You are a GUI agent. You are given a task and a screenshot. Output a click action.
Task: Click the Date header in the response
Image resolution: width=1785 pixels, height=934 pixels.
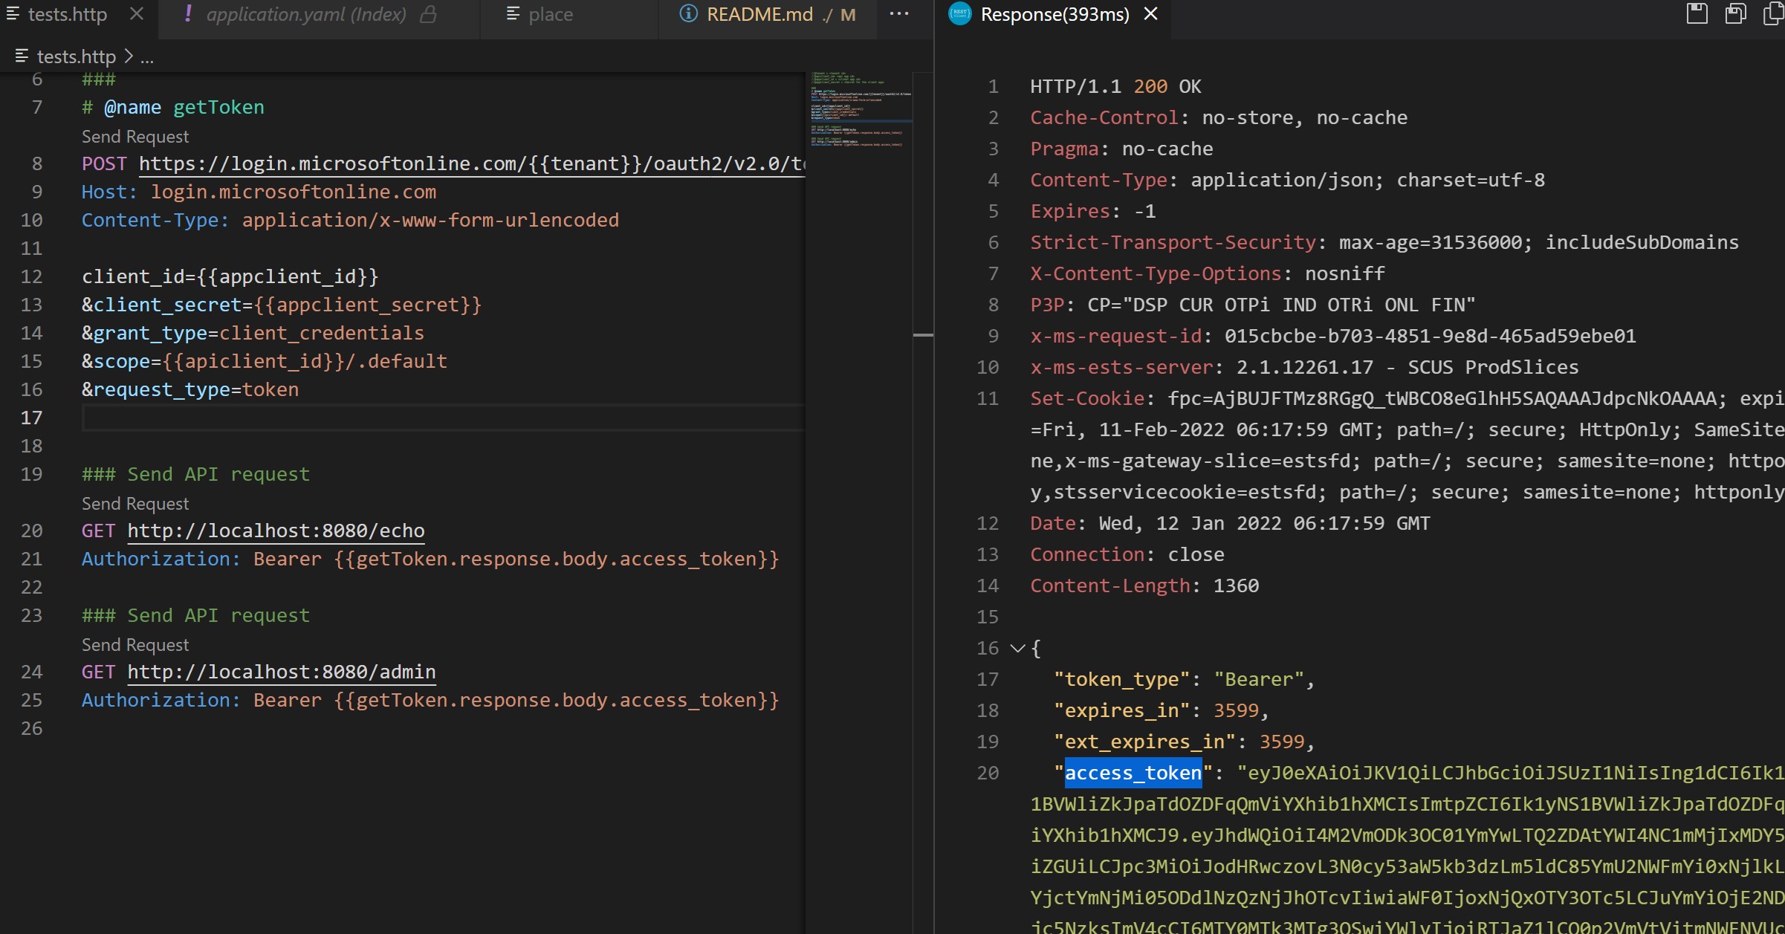1230,523
